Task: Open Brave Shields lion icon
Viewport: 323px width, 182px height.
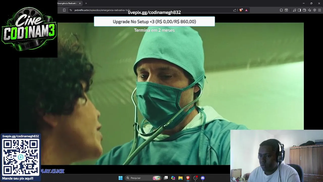Action: 241,10
